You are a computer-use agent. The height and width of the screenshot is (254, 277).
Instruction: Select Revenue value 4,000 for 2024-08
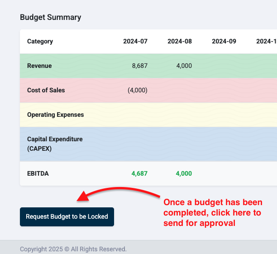pos(184,66)
